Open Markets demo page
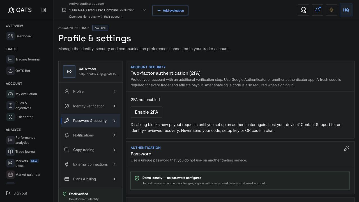Screen dimensions: 359x202 tap(27, 163)
